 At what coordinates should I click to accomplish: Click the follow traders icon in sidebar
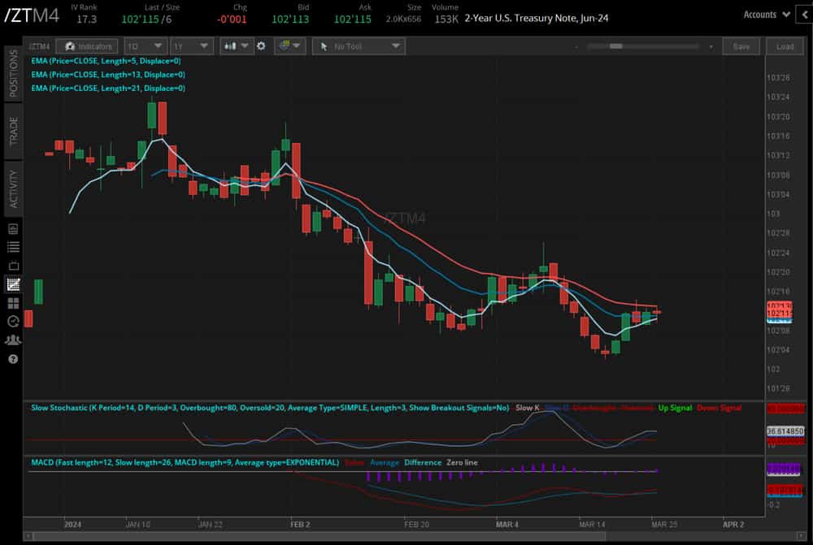13,339
